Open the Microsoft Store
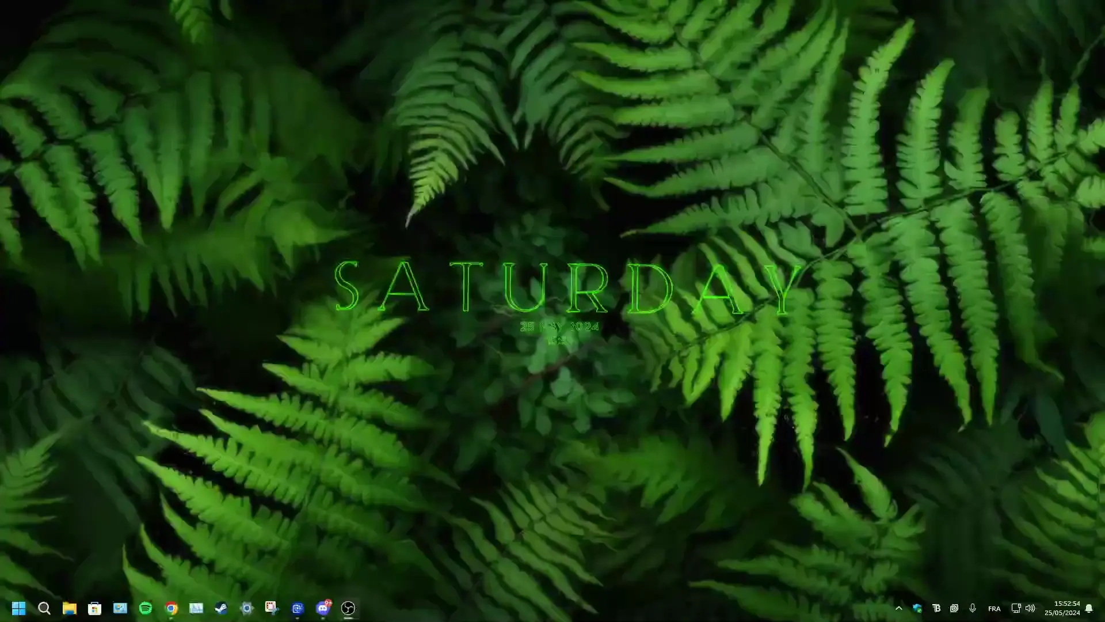This screenshot has height=622, width=1105. coord(95,608)
